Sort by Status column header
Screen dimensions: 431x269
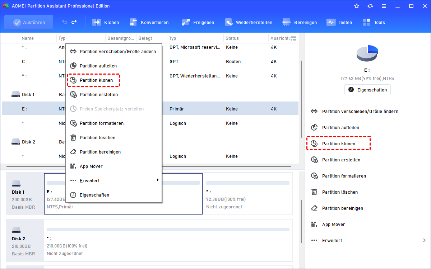pos(232,38)
